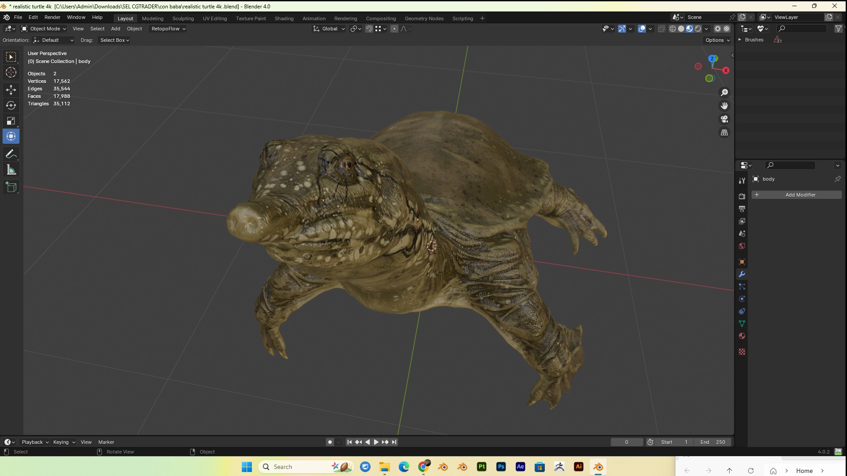Screen dimensions: 847x476
Task: Open the Playback dropdown in timeline
Action: pyautogui.click(x=35, y=442)
